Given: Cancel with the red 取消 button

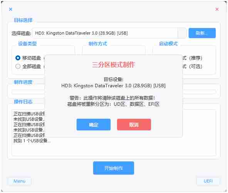Looking at the screenshot, I should (x=134, y=125).
